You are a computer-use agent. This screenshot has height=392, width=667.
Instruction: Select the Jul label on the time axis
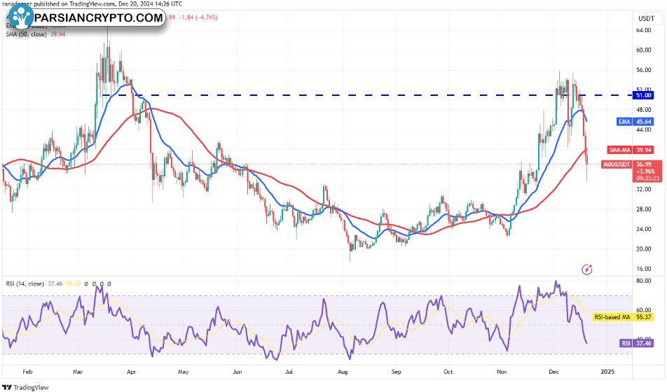pyautogui.click(x=289, y=372)
